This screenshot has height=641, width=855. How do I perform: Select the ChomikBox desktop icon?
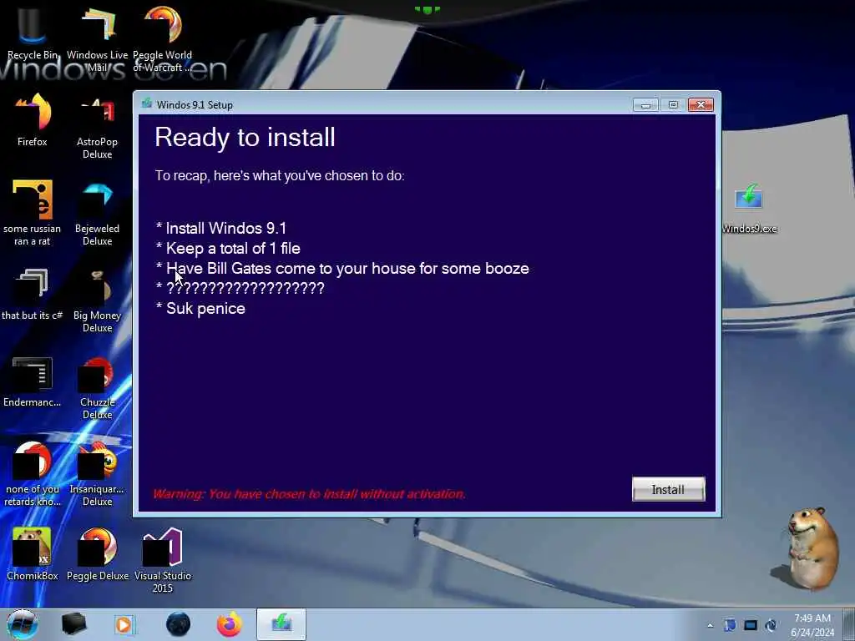(33, 553)
